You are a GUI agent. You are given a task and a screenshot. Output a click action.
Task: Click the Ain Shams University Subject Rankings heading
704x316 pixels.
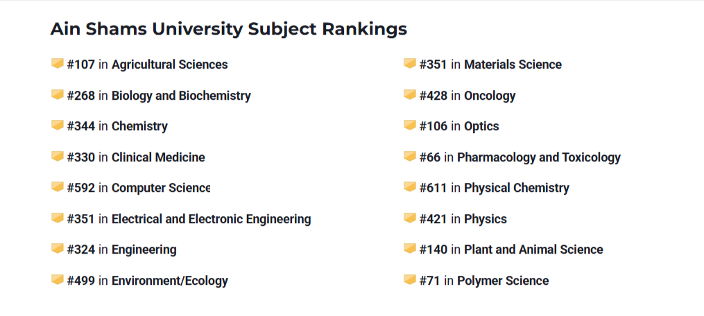coord(228,28)
